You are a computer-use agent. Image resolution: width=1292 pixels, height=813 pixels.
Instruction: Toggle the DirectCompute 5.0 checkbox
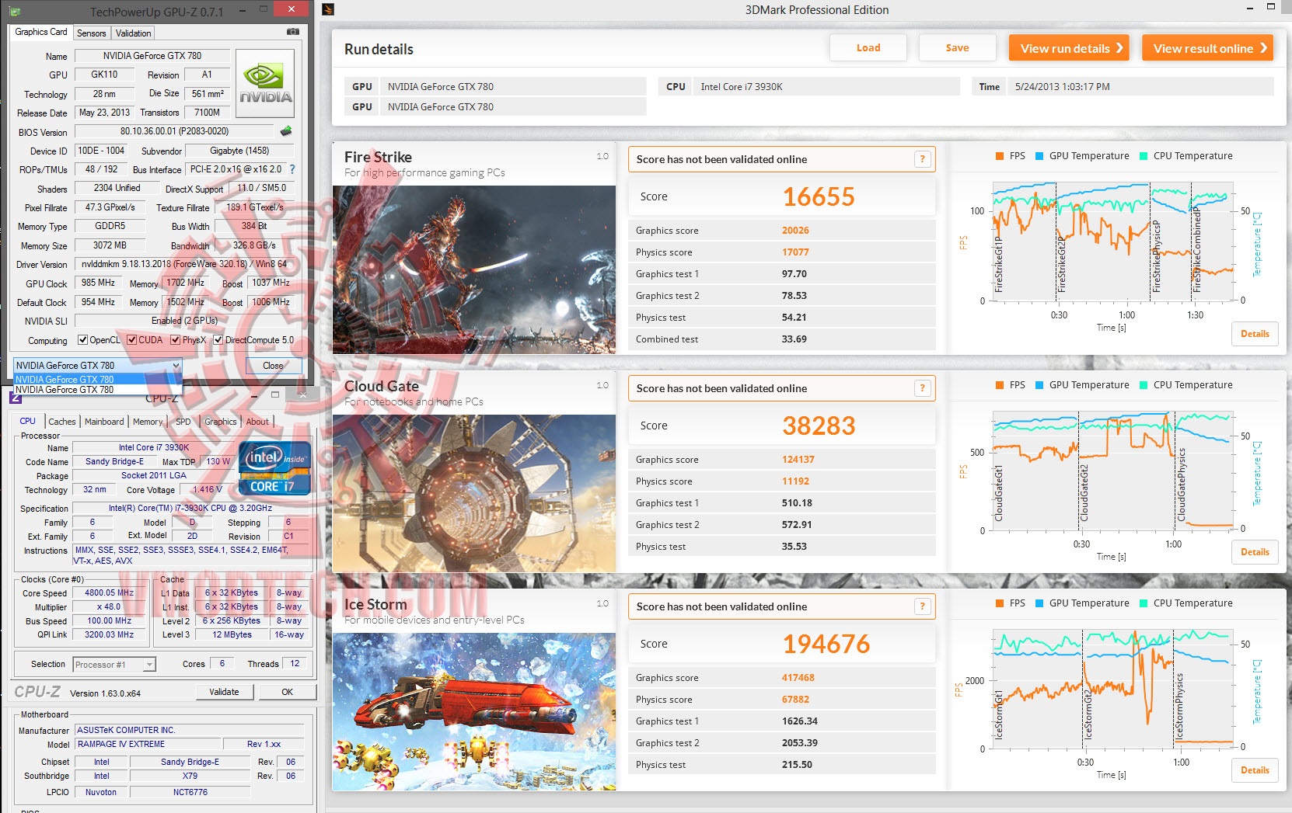pos(218,340)
